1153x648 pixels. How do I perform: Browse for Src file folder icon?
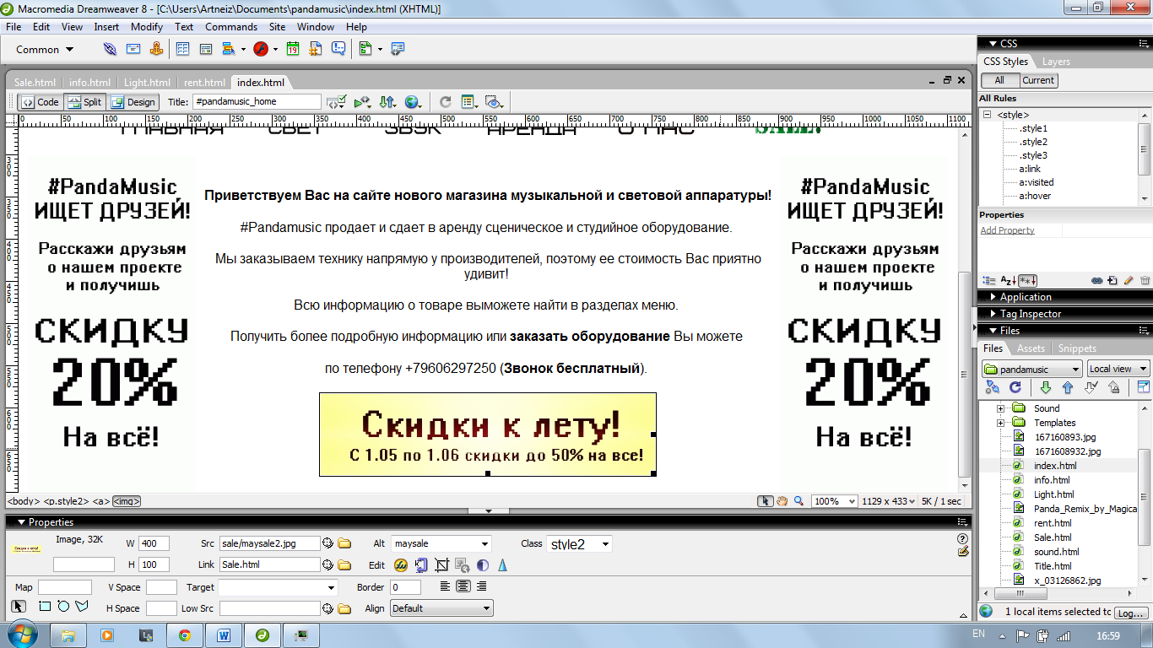344,543
